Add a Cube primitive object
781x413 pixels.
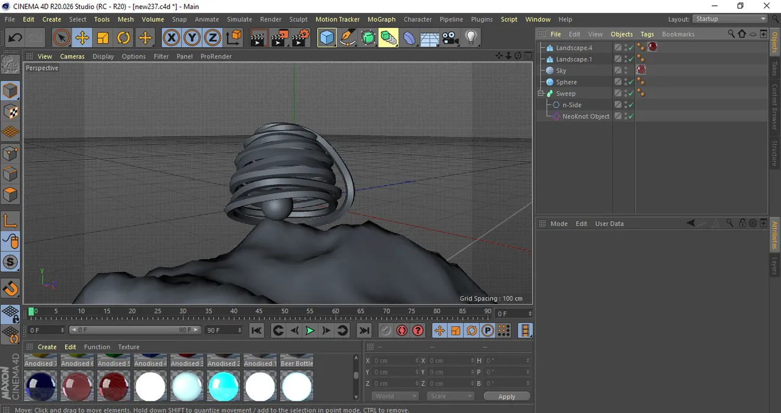[327, 38]
